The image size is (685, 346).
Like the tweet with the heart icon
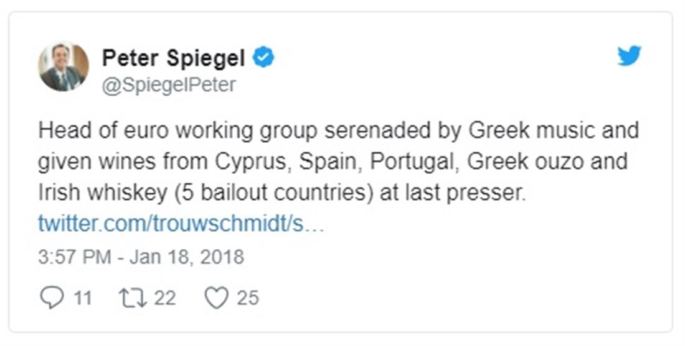click(x=216, y=298)
